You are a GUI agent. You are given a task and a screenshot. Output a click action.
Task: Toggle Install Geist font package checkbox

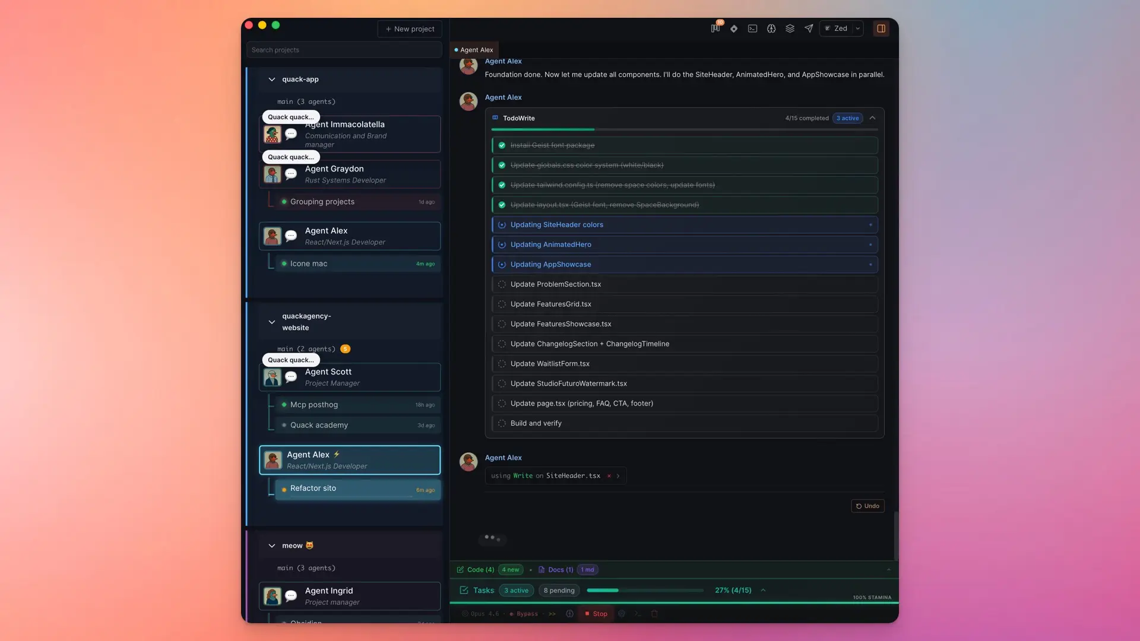pyautogui.click(x=502, y=145)
